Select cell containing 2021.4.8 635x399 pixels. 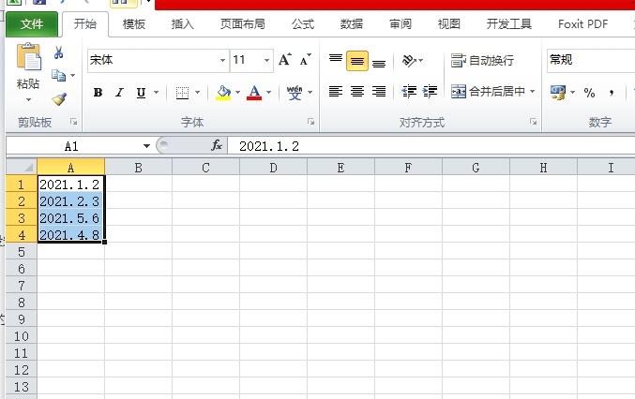pyautogui.click(x=71, y=235)
